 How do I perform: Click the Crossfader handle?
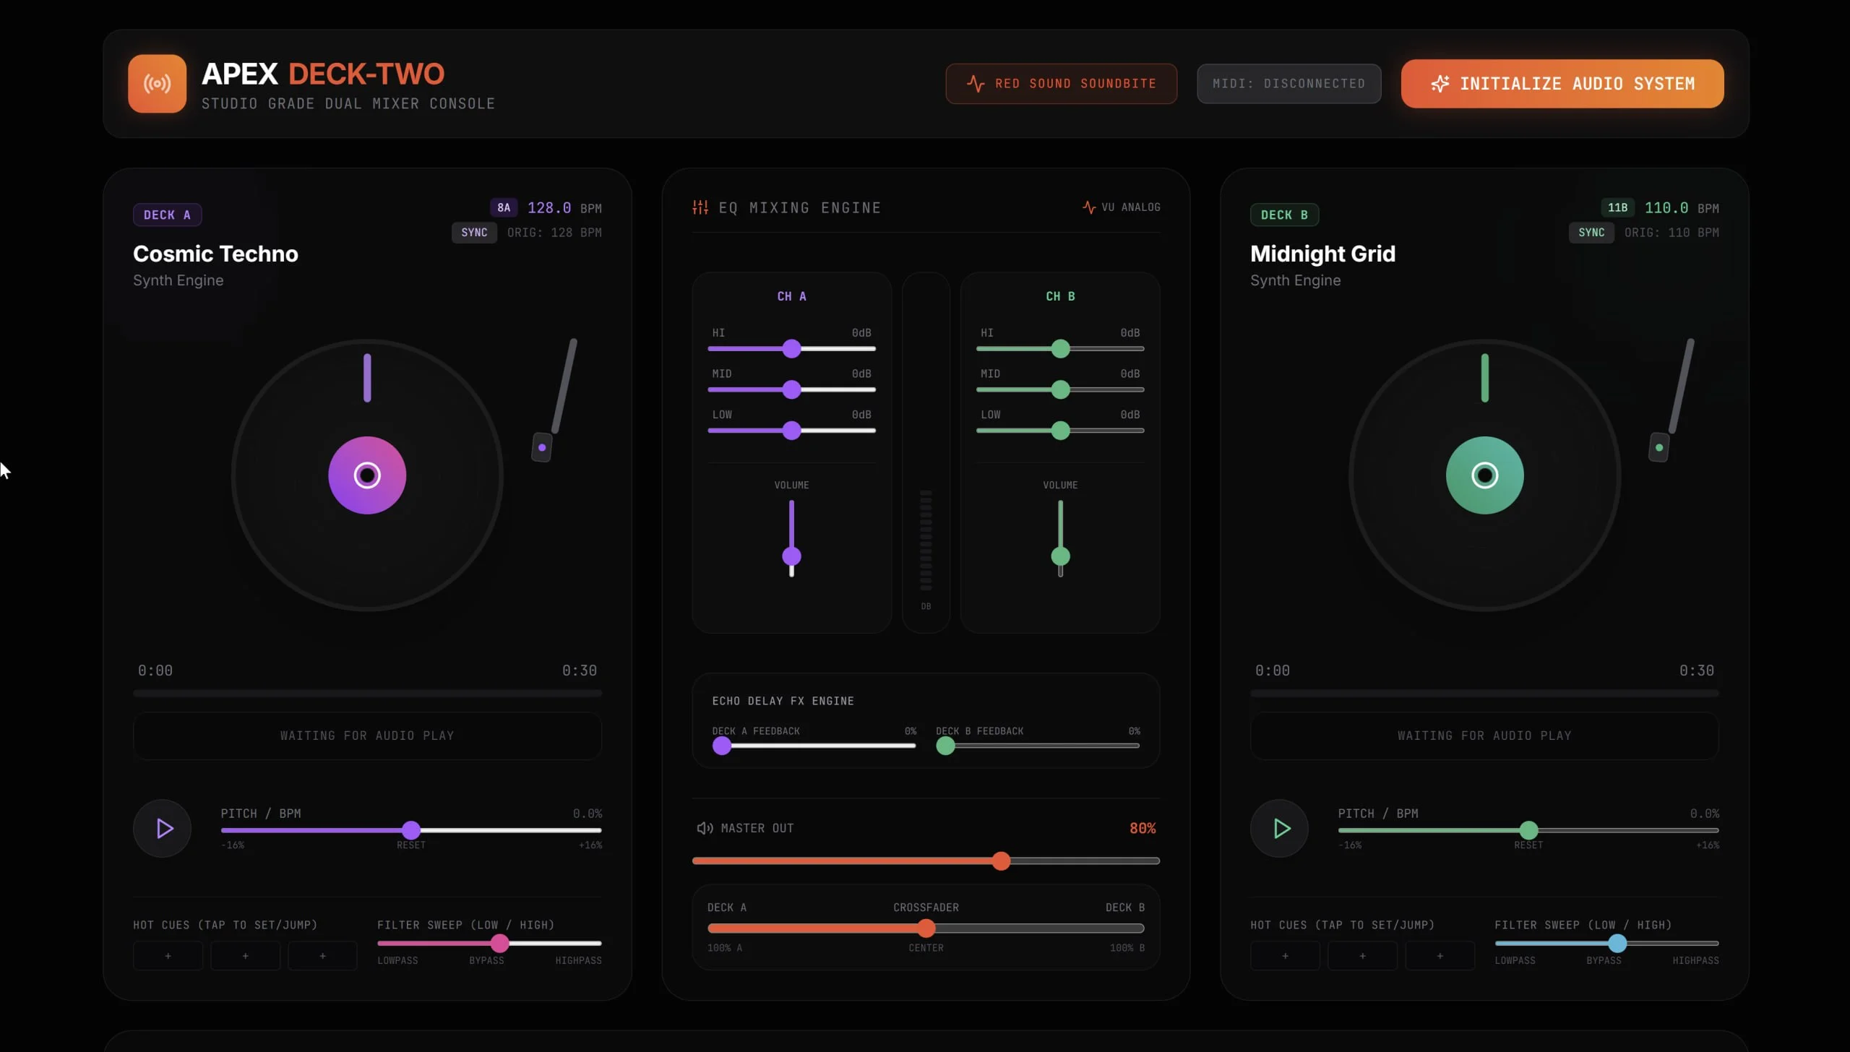[926, 928]
